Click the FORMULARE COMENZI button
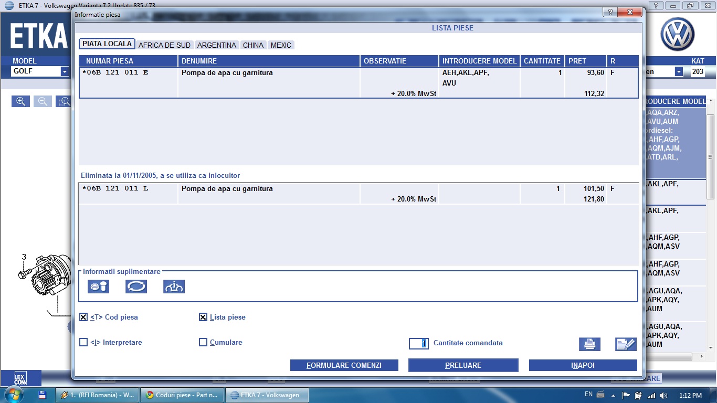The image size is (717, 403). tap(344, 365)
